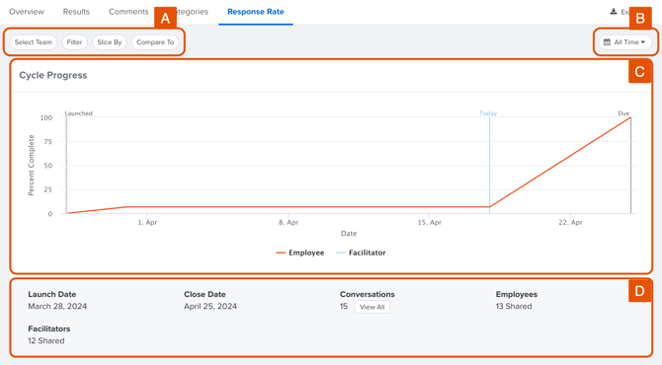Open the Filter options

[74, 42]
